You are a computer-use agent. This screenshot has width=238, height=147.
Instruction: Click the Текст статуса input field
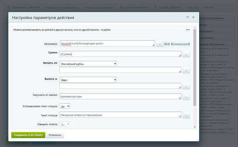pos(120,115)
